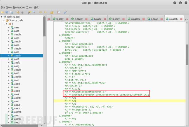Open the Tools menu

pos(29,7)
